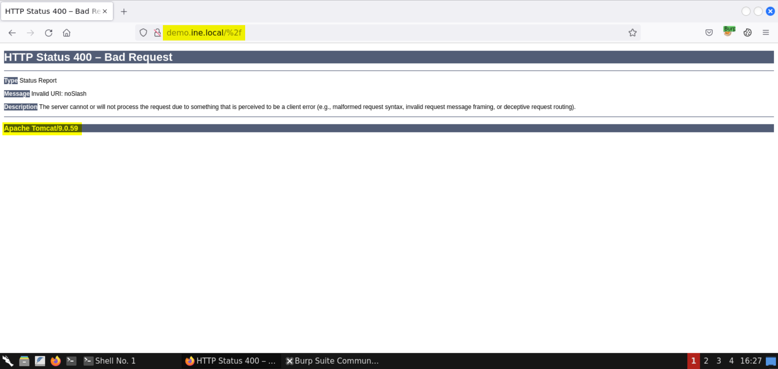
Task: Expand the new tab plus control
Action: [124, 11]
